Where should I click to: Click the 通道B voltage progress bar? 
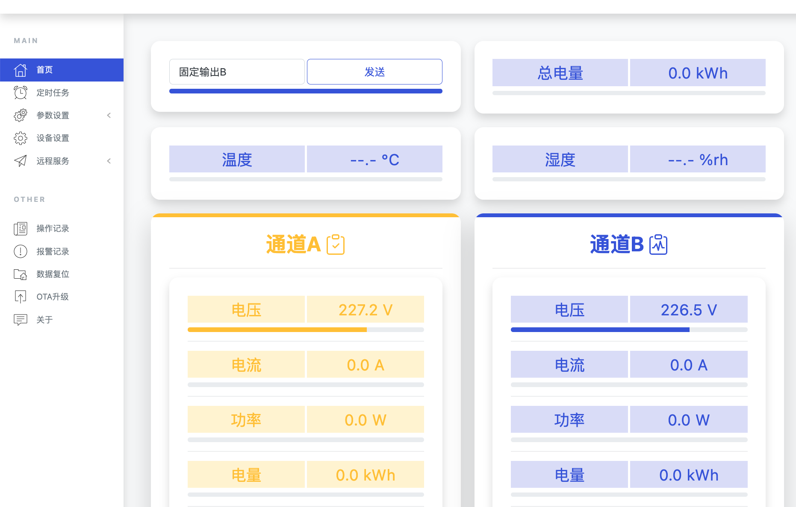629,329
